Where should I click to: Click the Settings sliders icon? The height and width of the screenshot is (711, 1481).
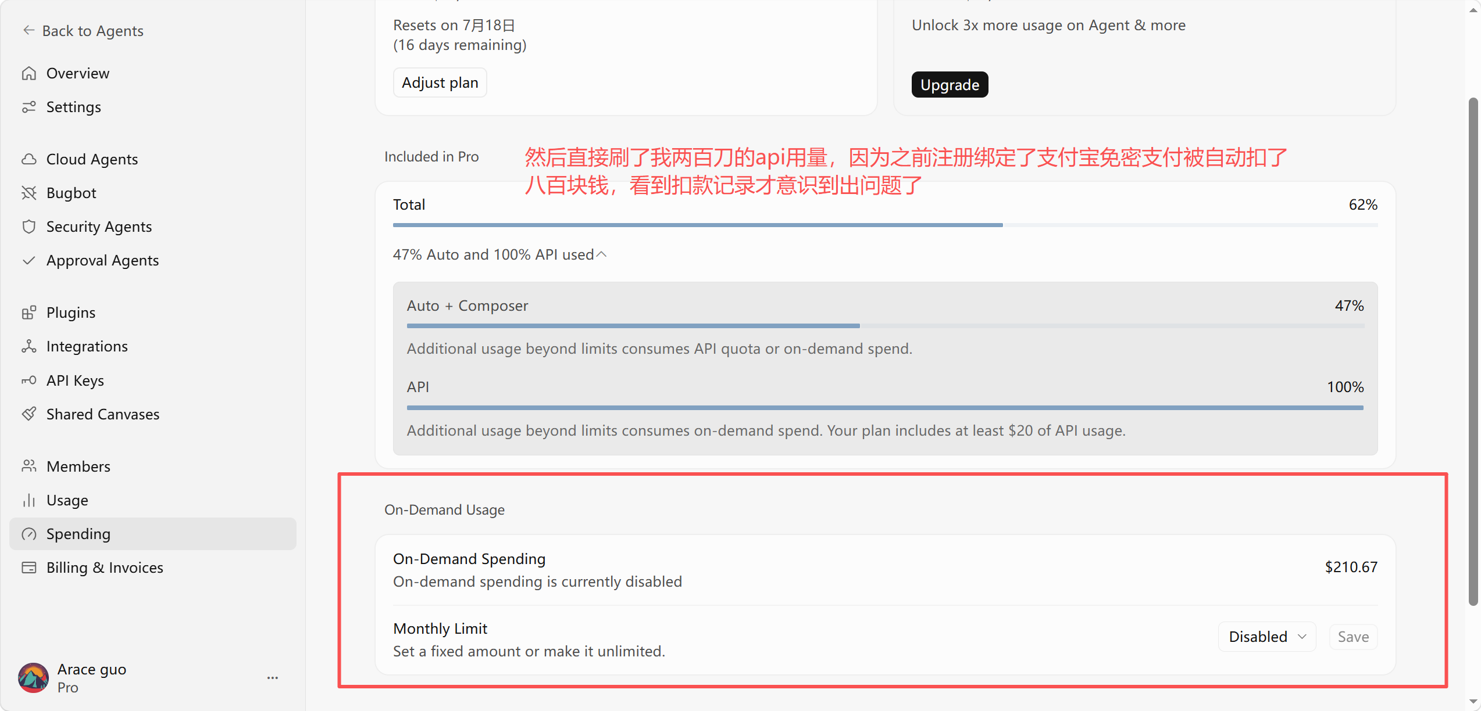click(29, 107)
